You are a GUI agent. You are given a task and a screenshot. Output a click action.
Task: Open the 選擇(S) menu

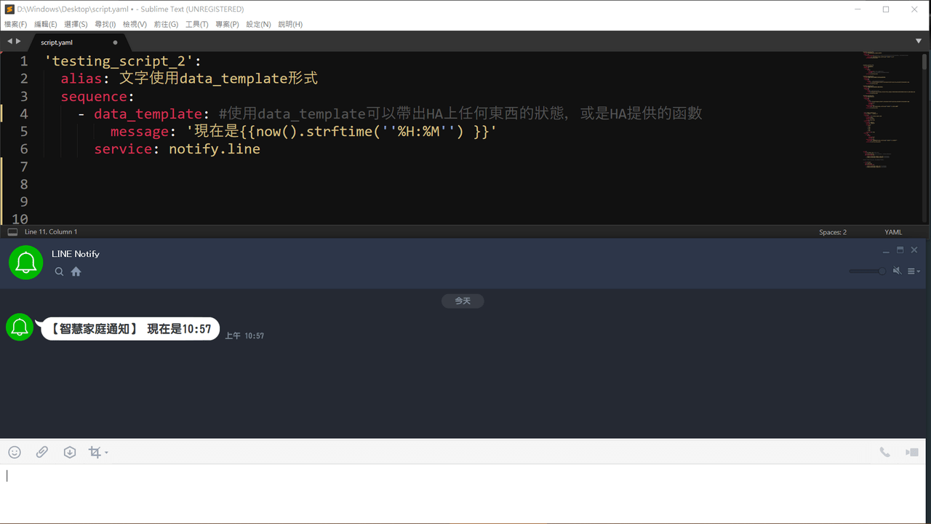coord(76,24)
